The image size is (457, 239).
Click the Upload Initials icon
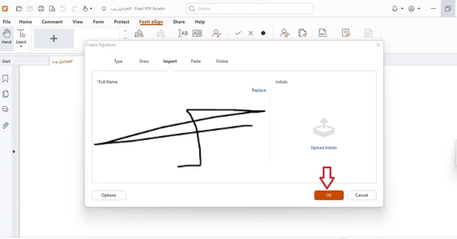[x=324, y=127]
